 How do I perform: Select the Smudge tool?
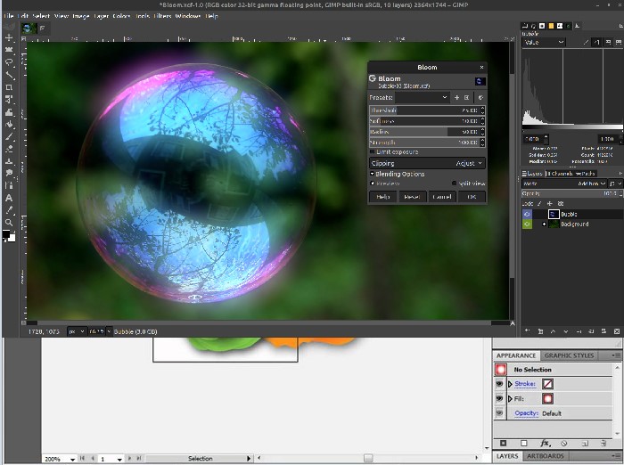coord(9,174)
